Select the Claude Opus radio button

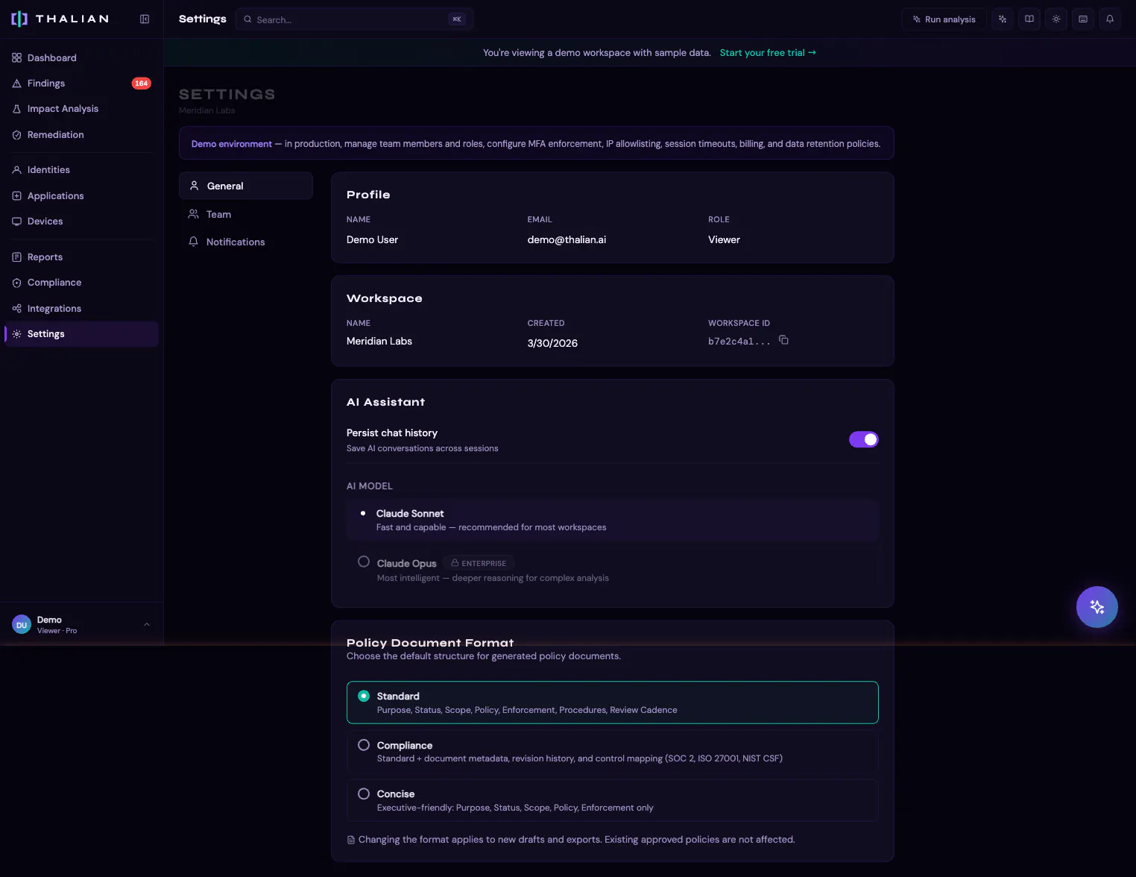click(x=364, y=562)
